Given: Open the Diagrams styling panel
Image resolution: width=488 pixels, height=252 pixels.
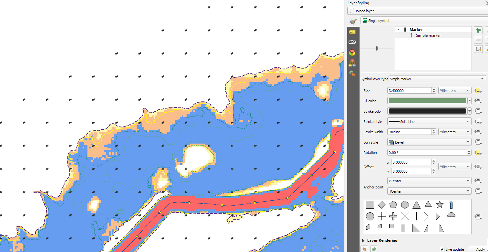Looking at the screenshot, I should pos(352,63).
